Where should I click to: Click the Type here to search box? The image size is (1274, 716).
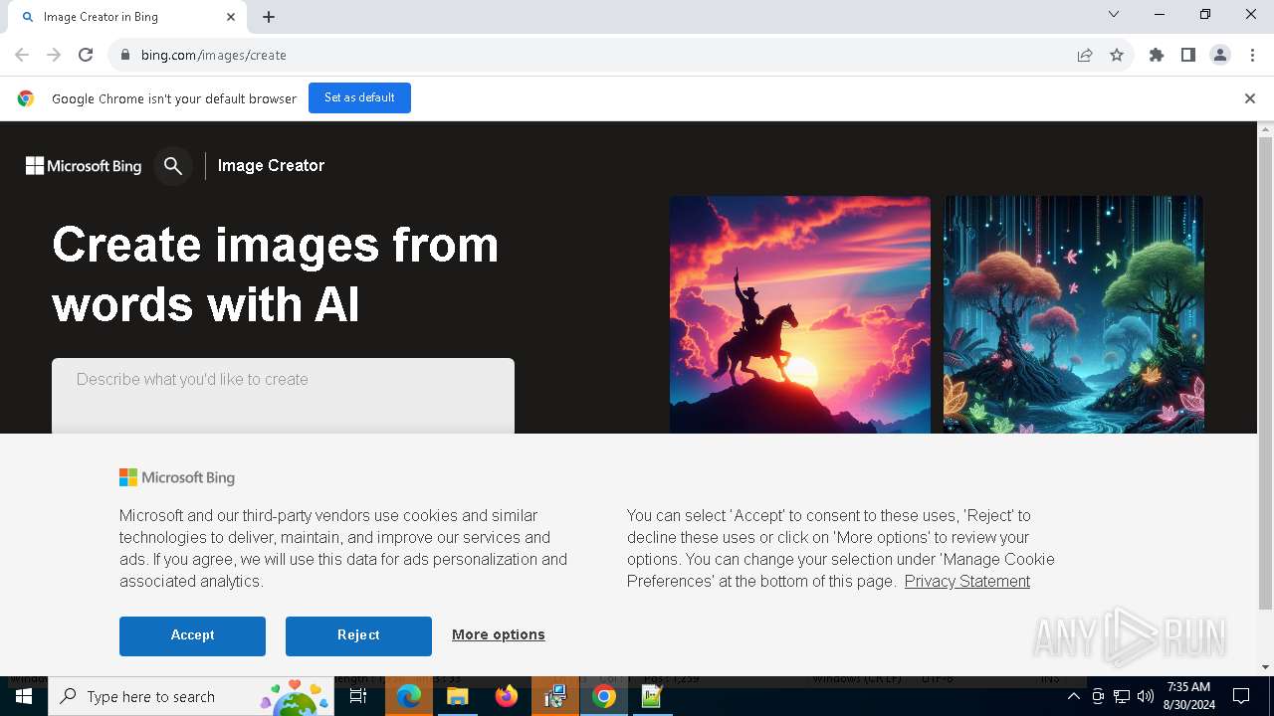191,696
